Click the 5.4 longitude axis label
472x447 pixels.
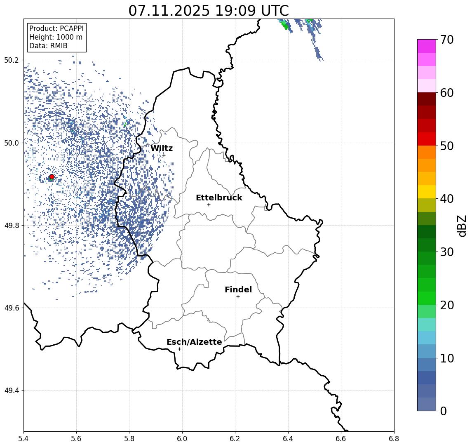pyautogui.click(x=24, y=439)
